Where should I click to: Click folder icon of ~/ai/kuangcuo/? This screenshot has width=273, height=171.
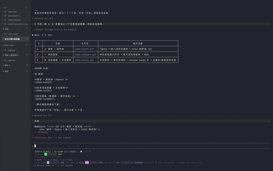click(5, 16)
